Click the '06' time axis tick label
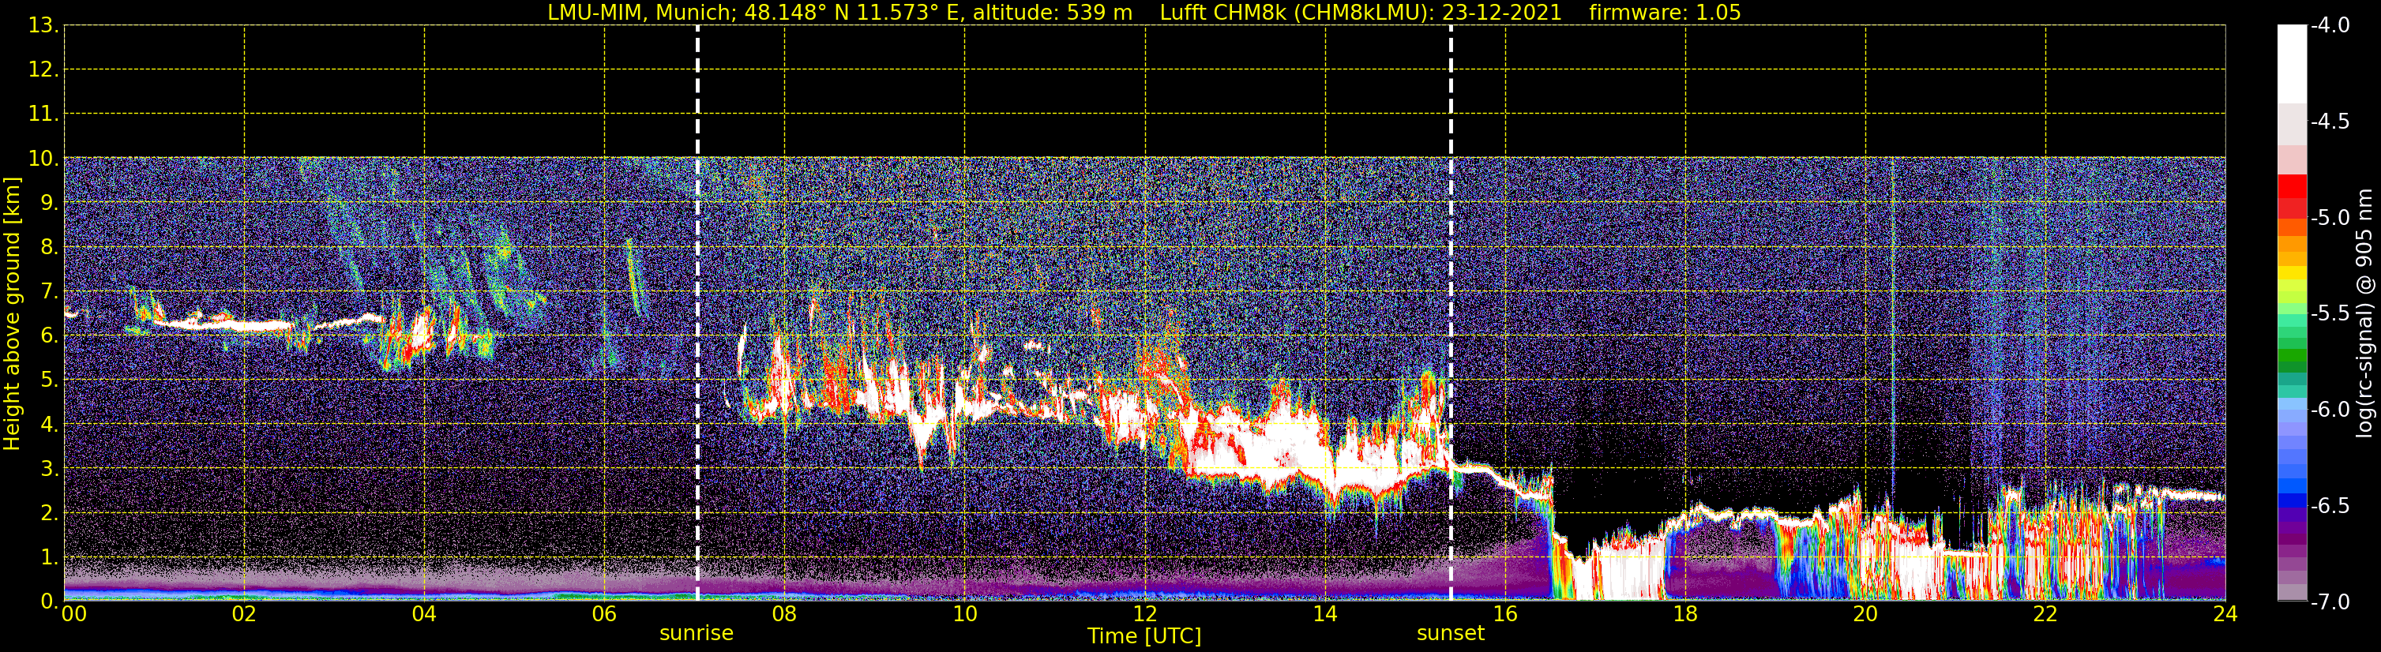The height and width of the screenshot is (652, 2381). click(604, 614)
